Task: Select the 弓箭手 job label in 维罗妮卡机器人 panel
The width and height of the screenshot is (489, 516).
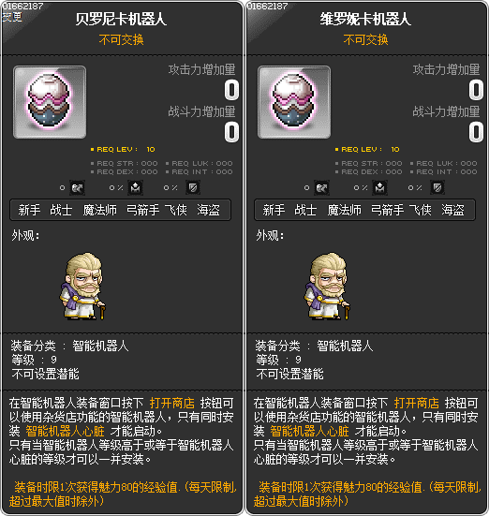Action: click(387, 210)
